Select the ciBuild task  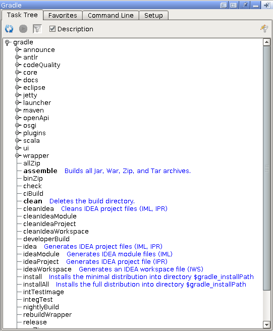tap(33, 194)
